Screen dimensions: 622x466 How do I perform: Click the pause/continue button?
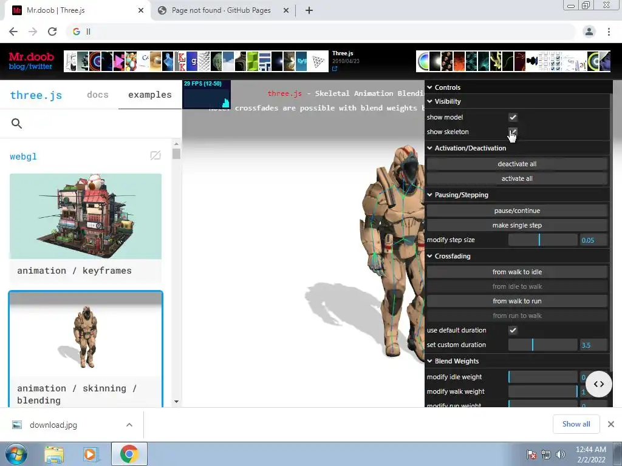click(517, 211)
